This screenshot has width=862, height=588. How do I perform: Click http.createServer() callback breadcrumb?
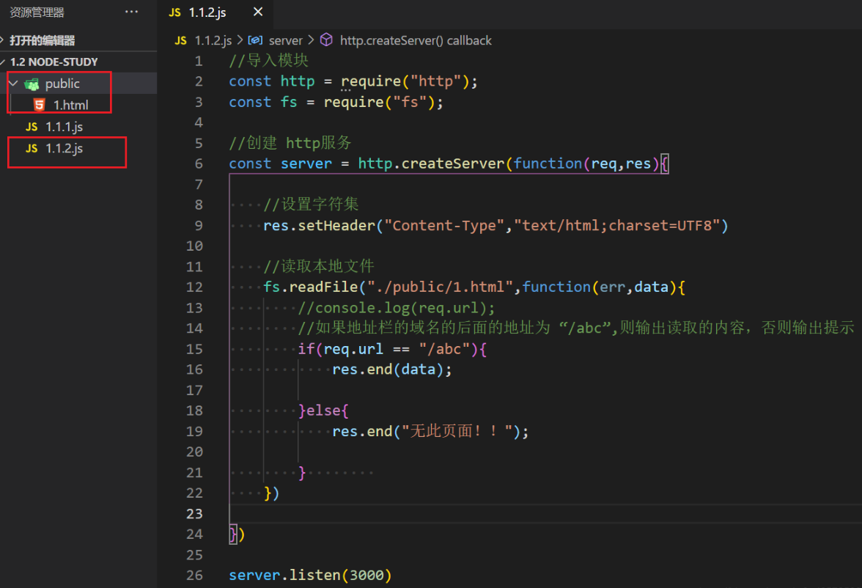[416, 40]
